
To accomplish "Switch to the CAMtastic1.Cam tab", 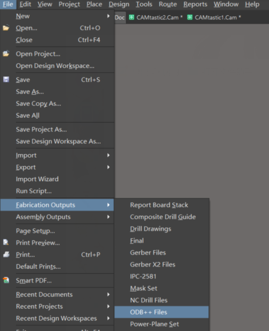I will click(x=214, y=18).
